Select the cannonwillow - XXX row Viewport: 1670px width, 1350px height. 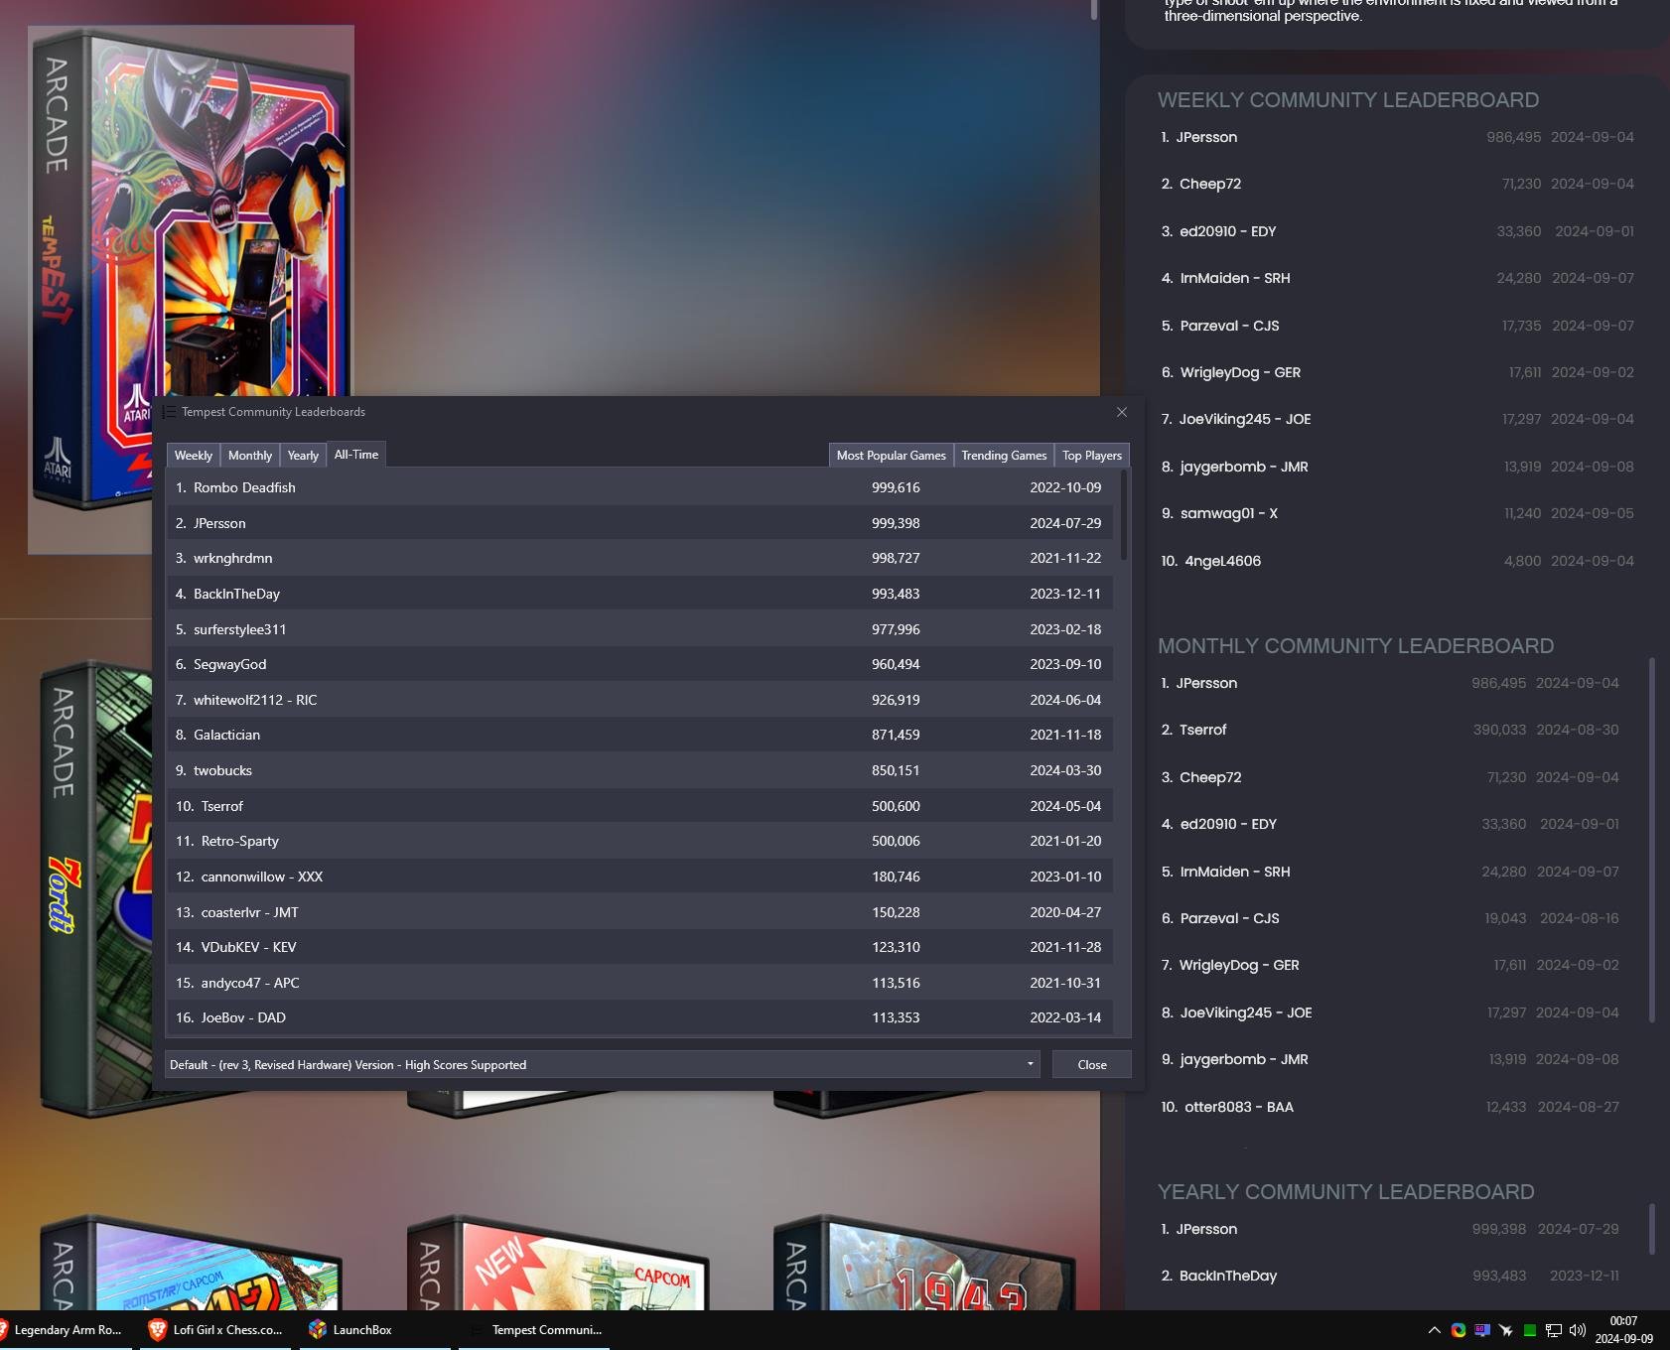point(639,877)
